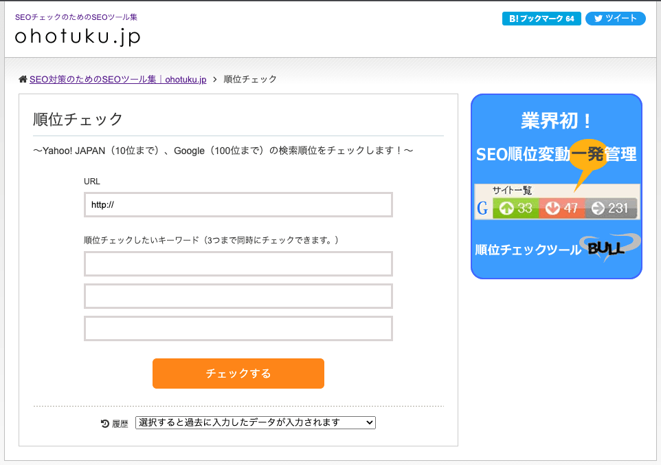Click the Twitter ツイート button
The height and width of the screenshot is (465, 661).
pos(615,19)
